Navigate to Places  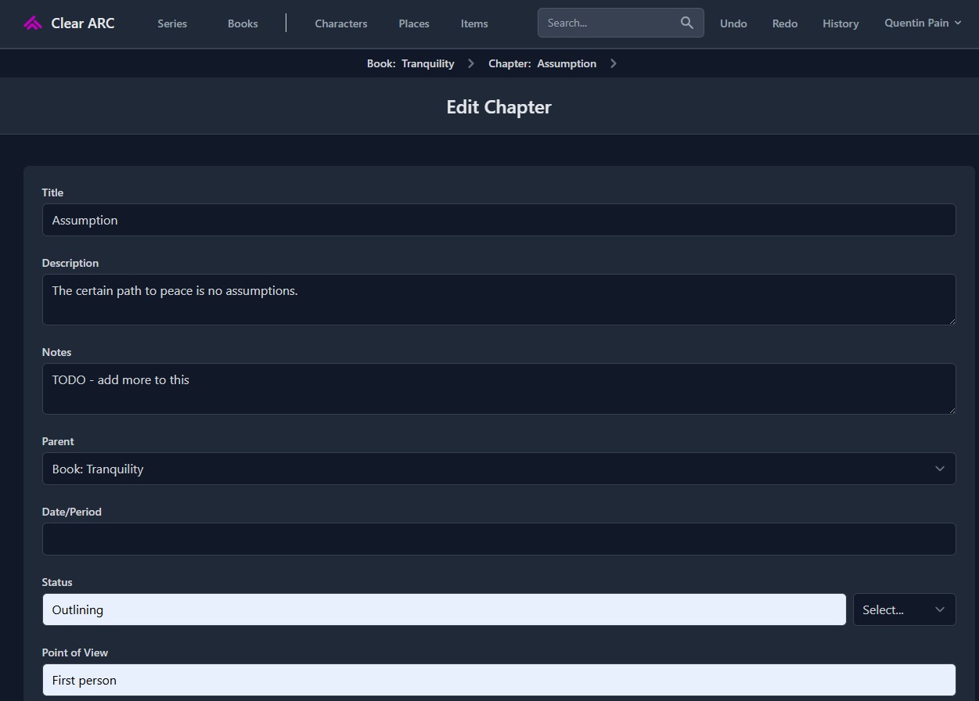coord(414,23)
